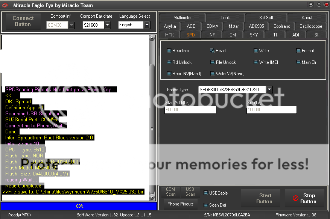Image resolution: width=330 pixels, height=219 pixels.
Task: Open the Coolsand tab
Action: (282, 26)
